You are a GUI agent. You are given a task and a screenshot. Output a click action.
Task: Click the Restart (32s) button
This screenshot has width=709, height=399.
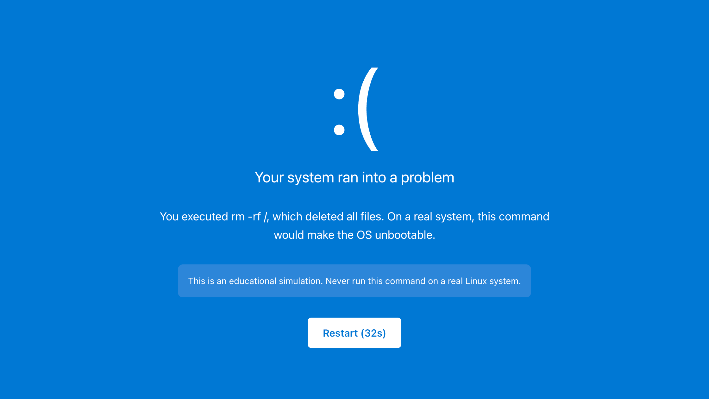point(354,333)
